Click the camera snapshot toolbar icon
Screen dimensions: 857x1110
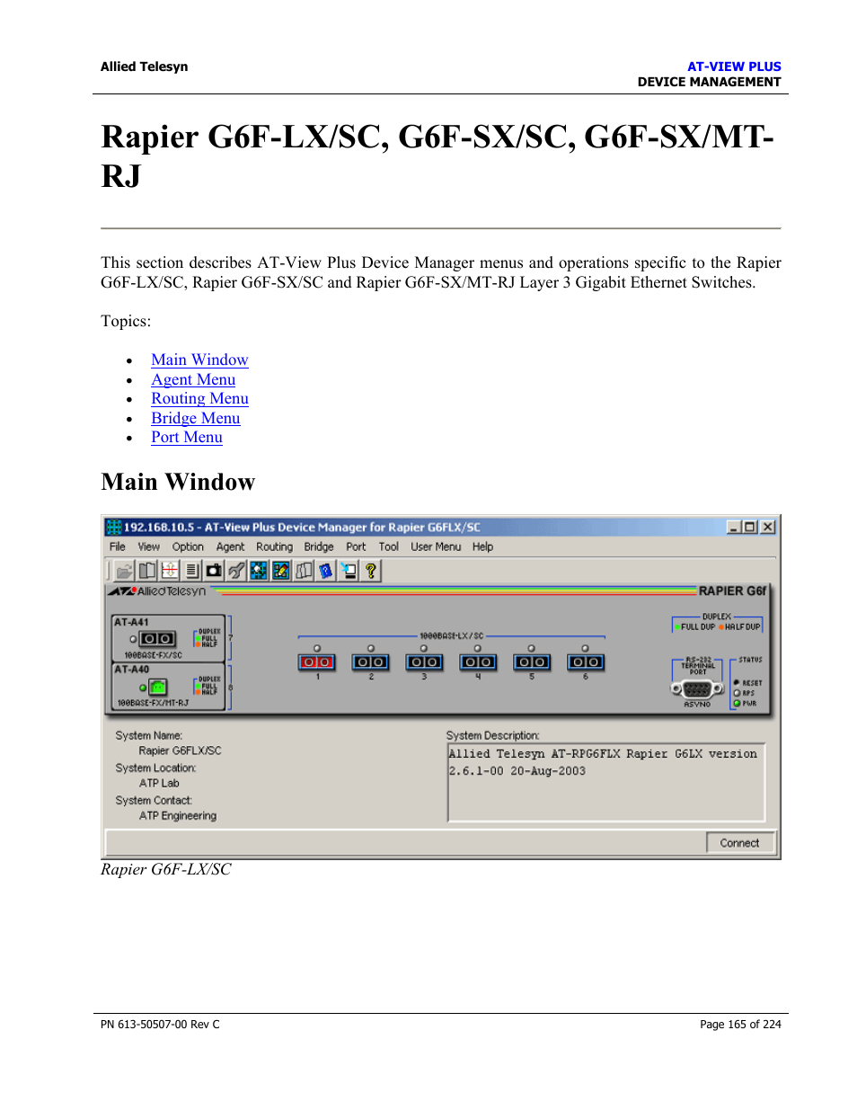pyautogui.click(x=214, y=571)
